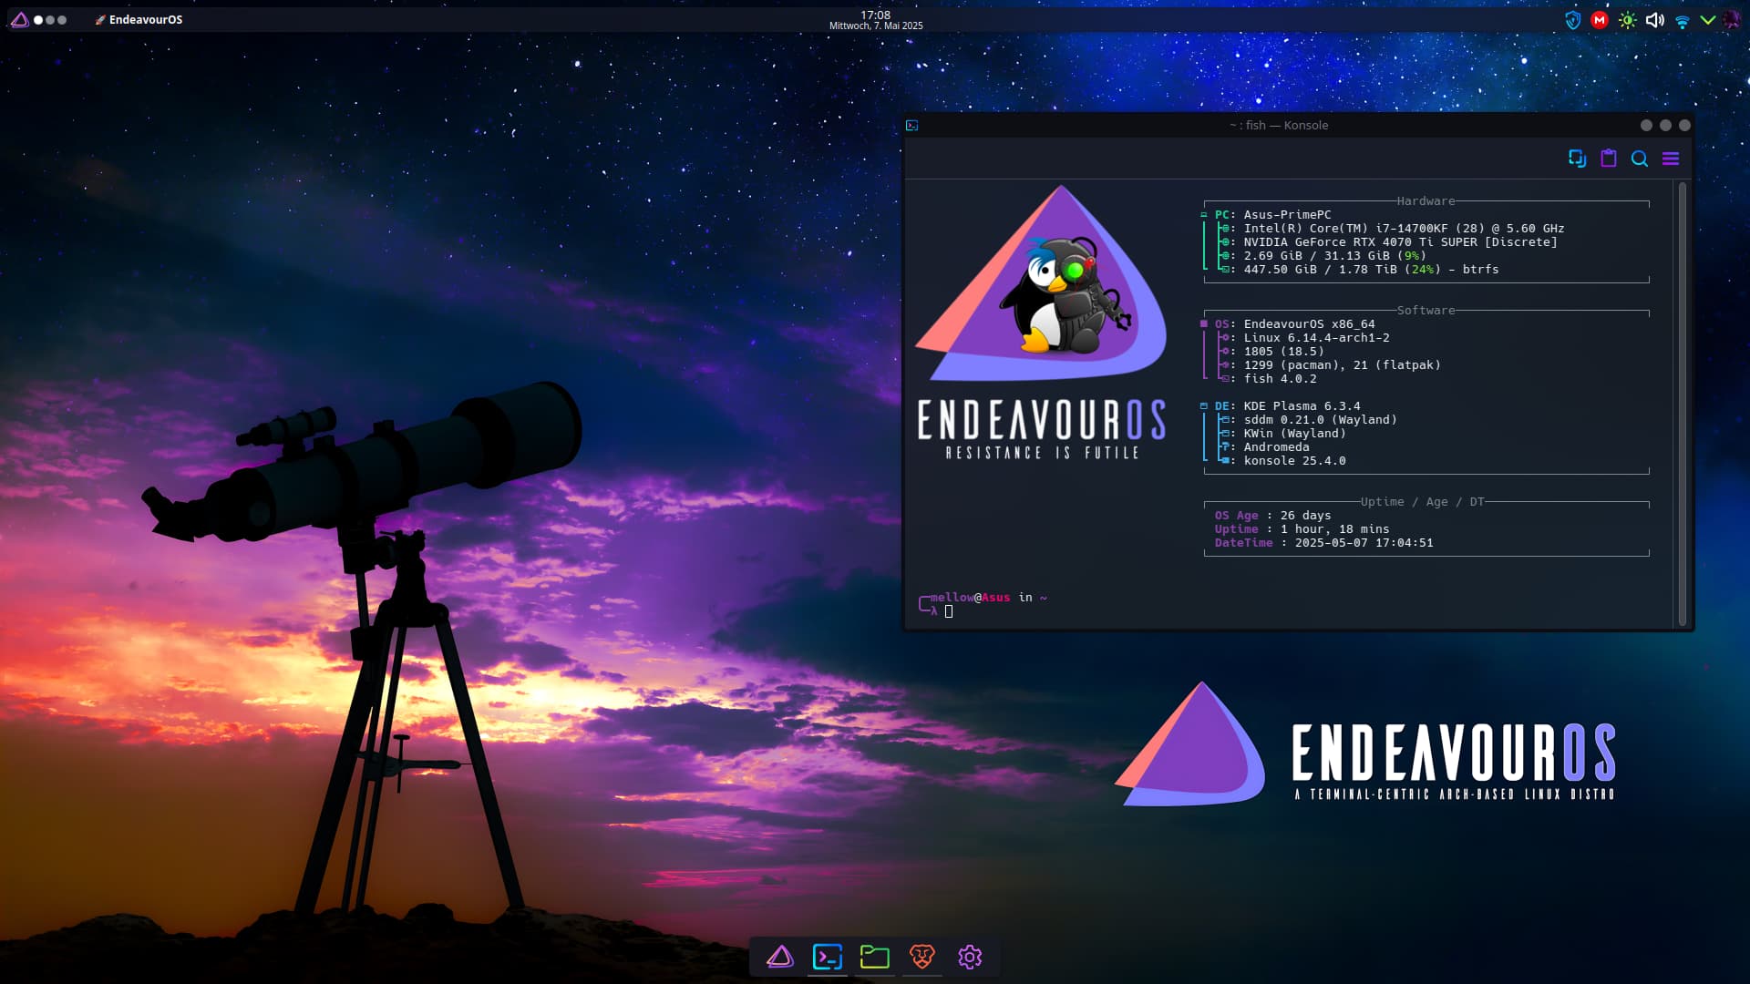Click the 'NVIDIA GeForce RTX 4070 Ti SUPER' line
Viewport: 1750px width, 984px height.
point(1400,242)
